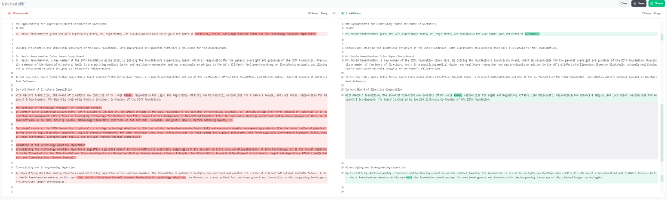Click the Clear button

click(624, 3)
